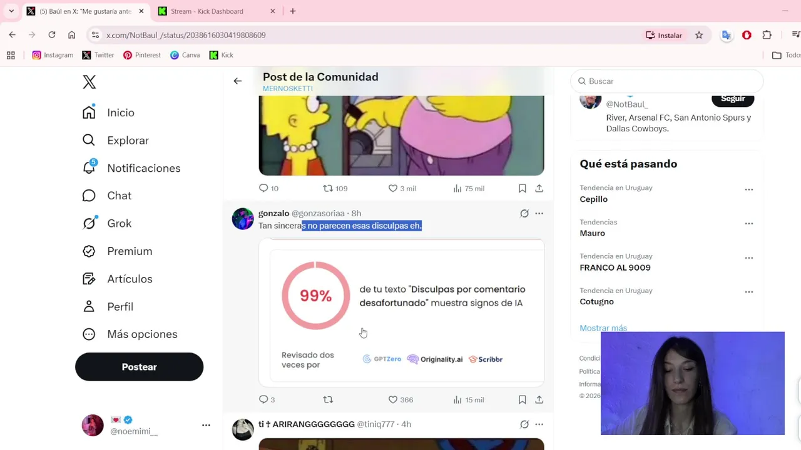Click Instalar app button in address bar
The height and width of the screenshot is (450, 801).
664,35
